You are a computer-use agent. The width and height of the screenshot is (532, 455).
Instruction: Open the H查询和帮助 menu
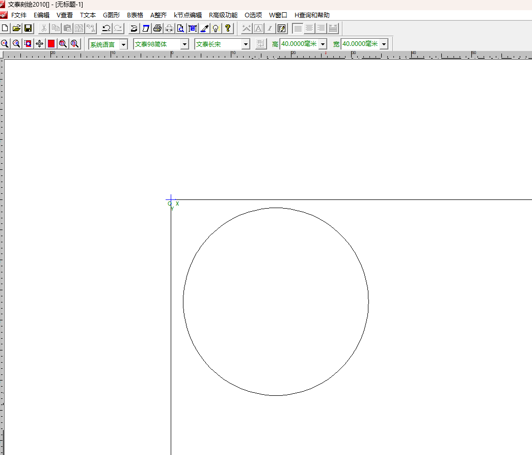(x=312, y=15)
